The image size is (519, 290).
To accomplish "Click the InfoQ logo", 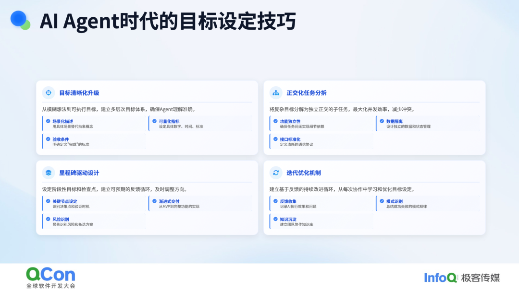I will pos(440,278).
